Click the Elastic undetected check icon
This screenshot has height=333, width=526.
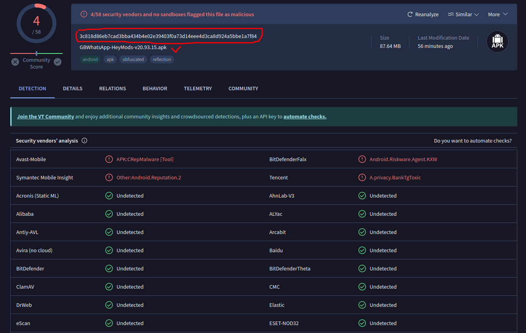point(362,305)
